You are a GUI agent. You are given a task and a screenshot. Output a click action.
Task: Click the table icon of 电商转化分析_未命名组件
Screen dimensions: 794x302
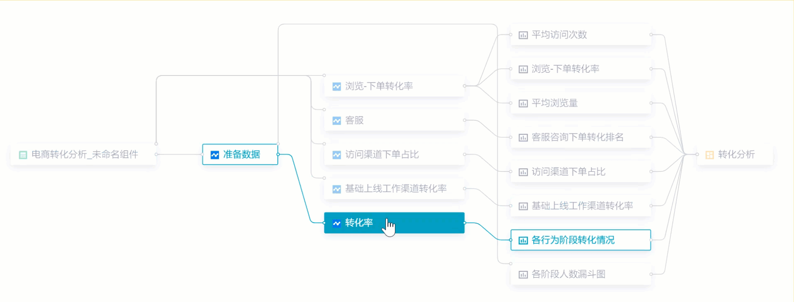23,155
